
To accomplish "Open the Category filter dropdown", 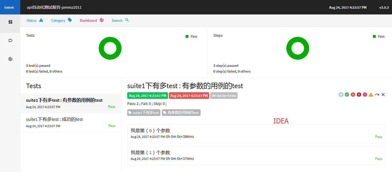I will (x=62, y=20).
